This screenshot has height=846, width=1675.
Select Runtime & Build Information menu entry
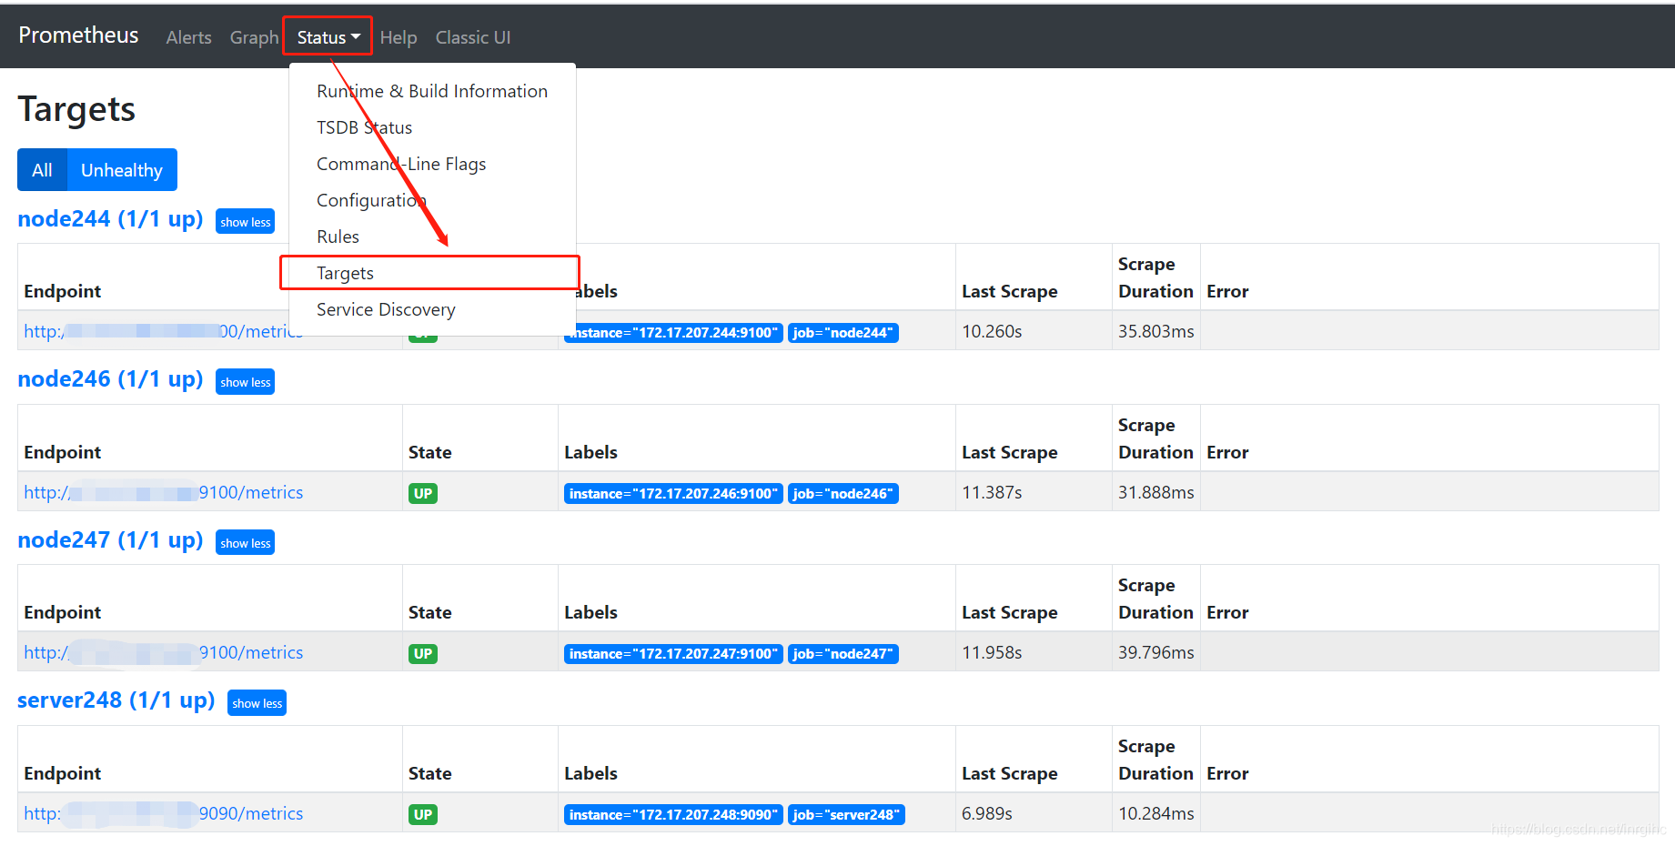point(432,91)
